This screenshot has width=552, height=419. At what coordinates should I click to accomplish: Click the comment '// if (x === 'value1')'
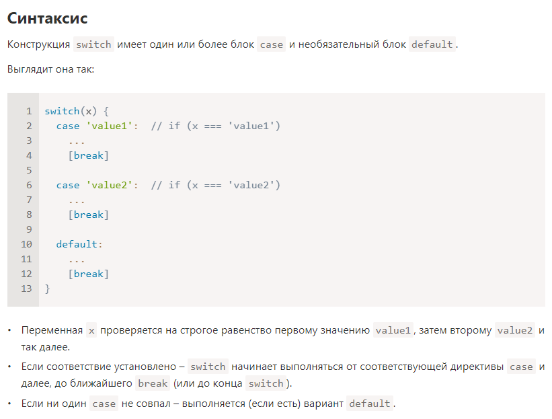pos(215,126)
